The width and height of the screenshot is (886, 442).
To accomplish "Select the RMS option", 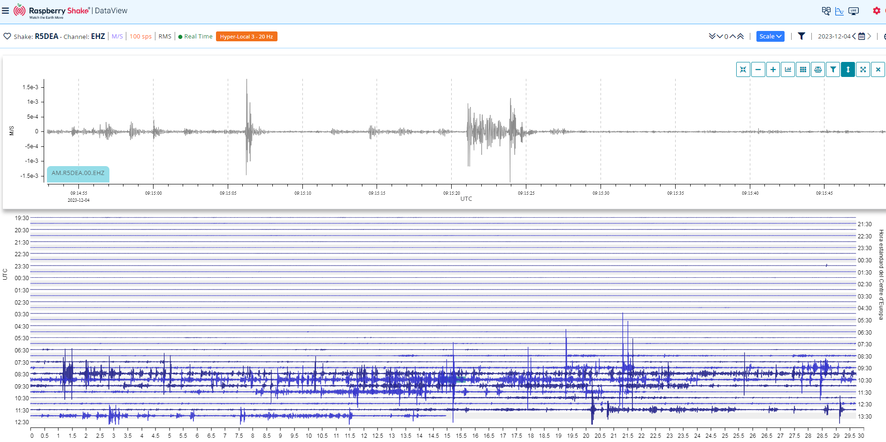I will point(165,37).
